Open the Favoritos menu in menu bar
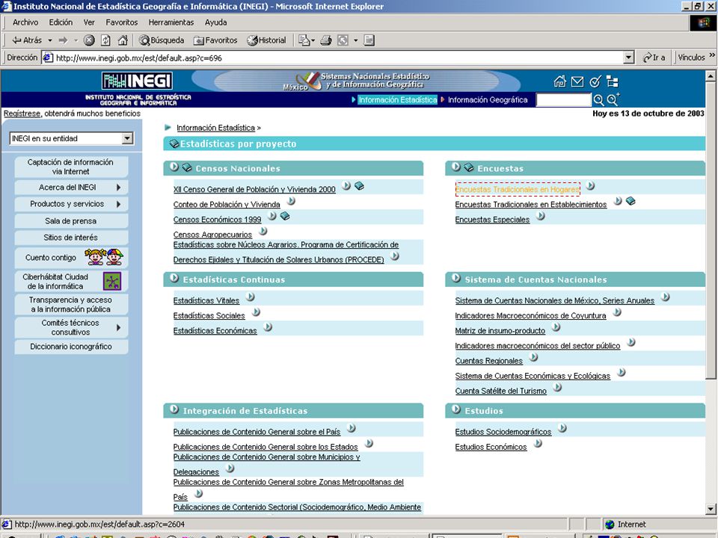 (122, 22)
